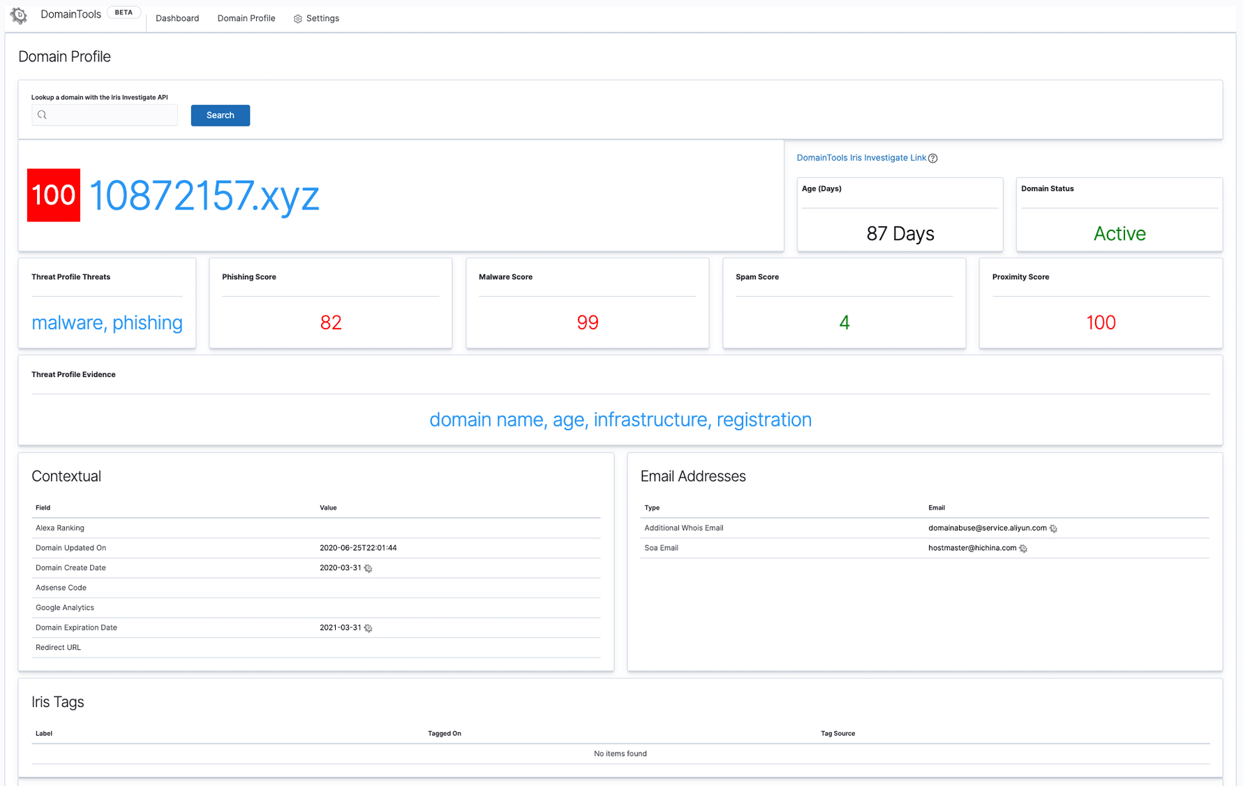This screenshot has height=786, width=1243.
Task: Open the Domain Profile tab
Action: click(246, 18)
